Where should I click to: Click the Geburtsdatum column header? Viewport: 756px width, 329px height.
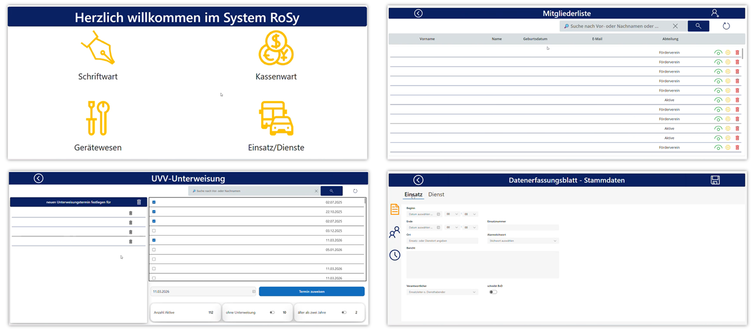click(x=535, y=39)
